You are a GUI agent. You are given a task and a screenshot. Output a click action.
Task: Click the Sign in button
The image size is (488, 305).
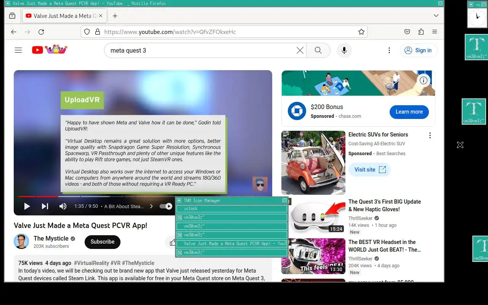point(419,50)
